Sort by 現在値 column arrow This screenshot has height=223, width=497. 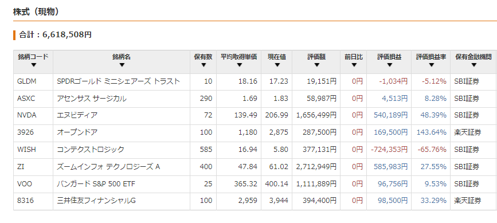point(277,65)
